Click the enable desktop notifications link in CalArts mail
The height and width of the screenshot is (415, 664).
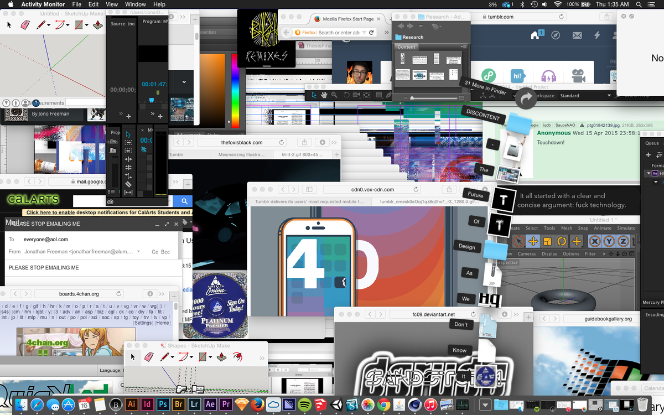[50, 212]
